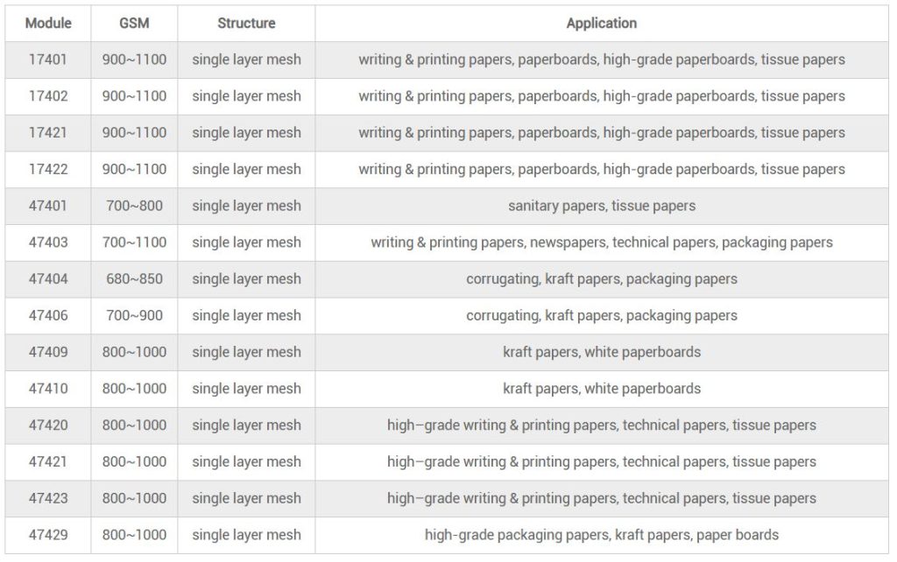Click the module 47420 cell
The height and width of the screenshot is (562, 897).
pos(47,425)
